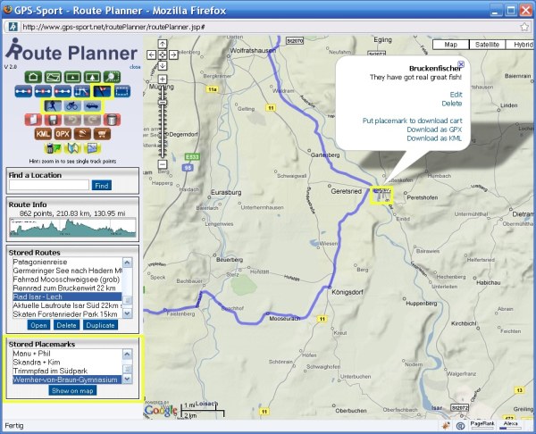
Task: Switch to car mode
Action: pyautogui.click(x=92, y=106)
